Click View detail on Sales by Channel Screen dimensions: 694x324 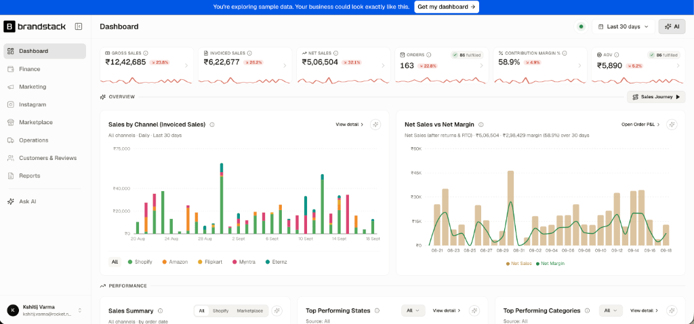coord(349,124)
